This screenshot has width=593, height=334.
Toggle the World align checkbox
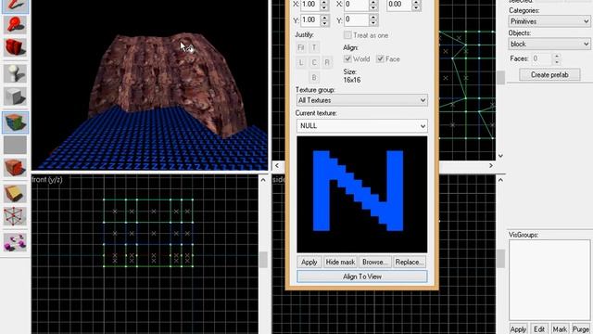[347, 58]
